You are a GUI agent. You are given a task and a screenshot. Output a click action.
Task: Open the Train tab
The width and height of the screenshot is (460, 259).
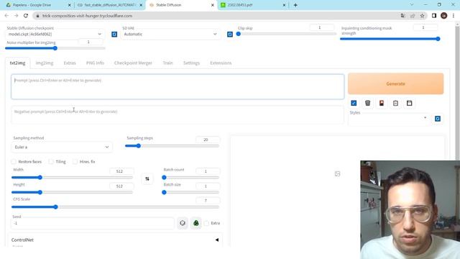click(167, 63)
